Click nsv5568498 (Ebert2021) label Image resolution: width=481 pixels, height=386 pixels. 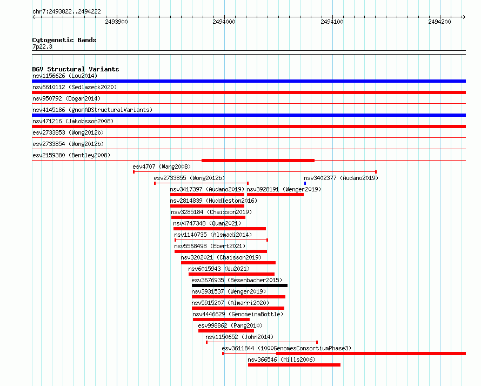coord(210,246)
